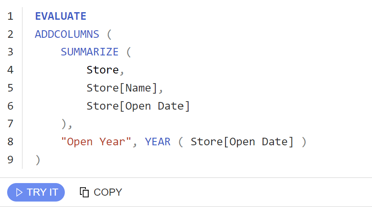Viewport: 372px width, 207px height.
Task: Click line number 3 in gutter
Action: [x=10, y=52]
